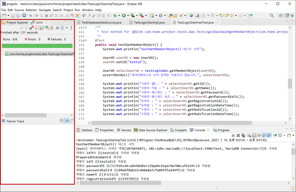Click the Suspend debug icon

pos(42,16)
